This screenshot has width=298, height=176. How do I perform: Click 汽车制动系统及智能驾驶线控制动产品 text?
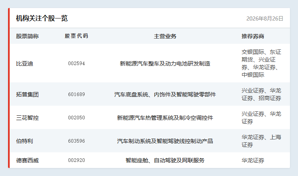(x=165, y=141)
